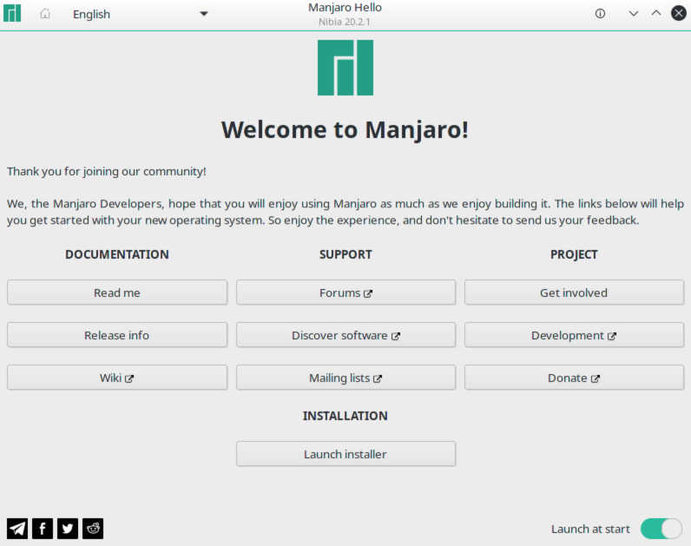Open Mailing lists link

[346, 378]
